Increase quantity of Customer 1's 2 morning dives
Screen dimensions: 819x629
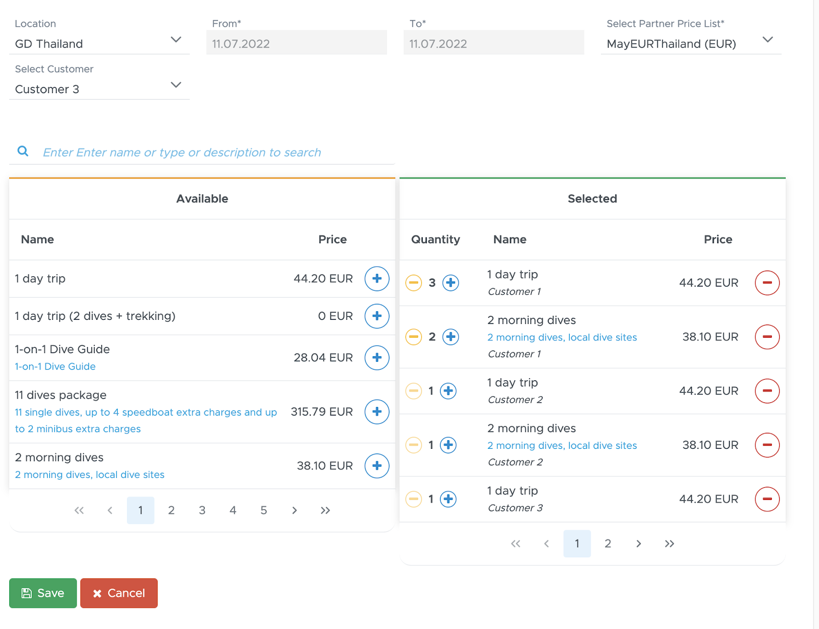(450, 337)
